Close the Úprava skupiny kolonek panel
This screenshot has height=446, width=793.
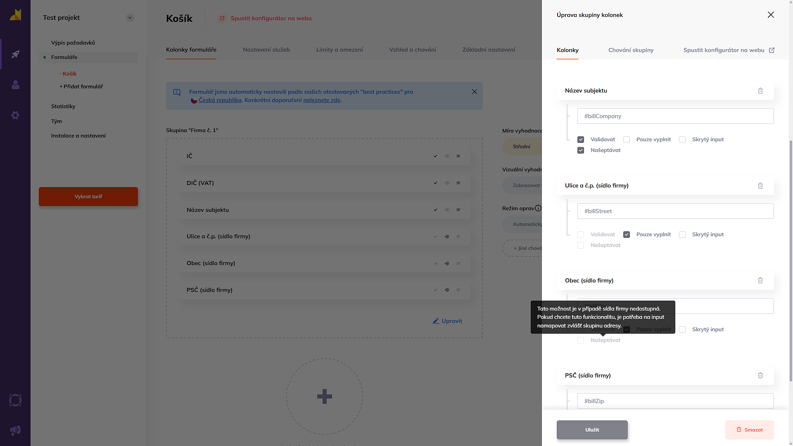pyautogui.click(x=771, y=15)
